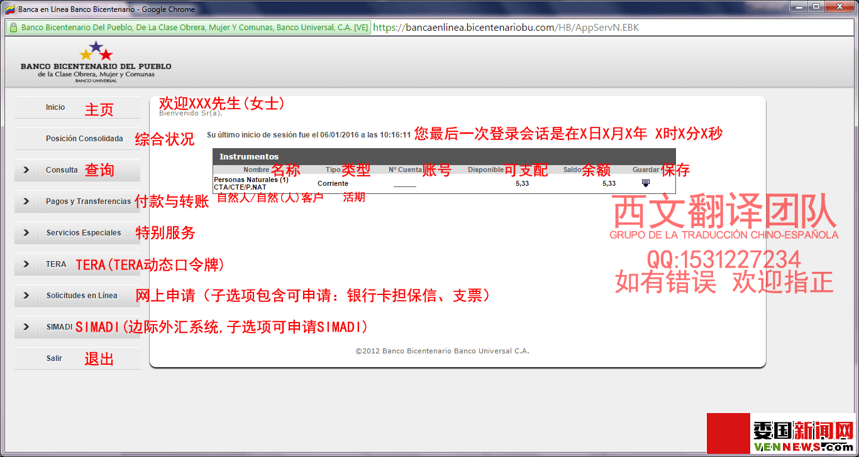Select the Consulta menu label
This screenshot has width=859, height=457.
(x=62, y=170)
